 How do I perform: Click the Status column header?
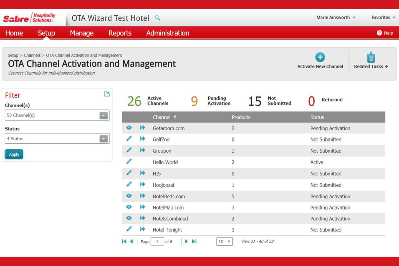(x=317, y=117)
